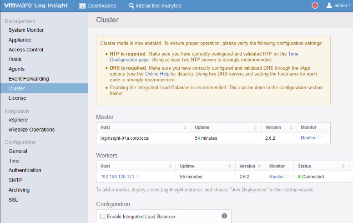
Task: Click the icon beside worker Monitor link
Action: pyautogui.click(x=287, y=177)
